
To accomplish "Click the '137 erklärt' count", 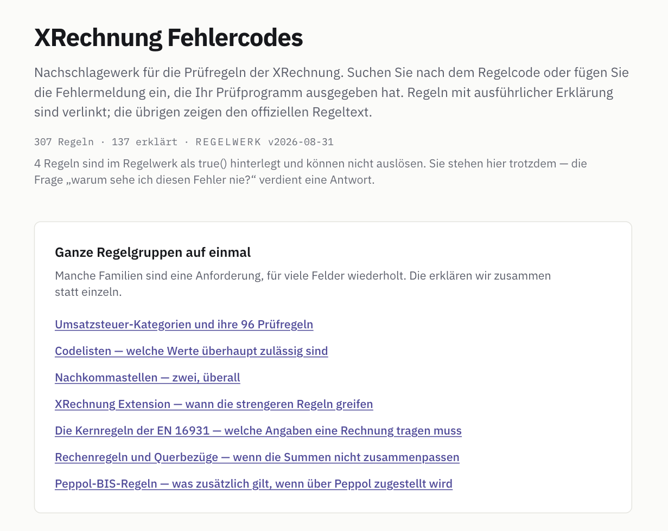I will pos(144,143).
